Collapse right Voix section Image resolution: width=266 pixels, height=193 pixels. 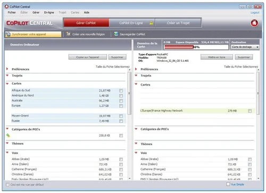136,153
